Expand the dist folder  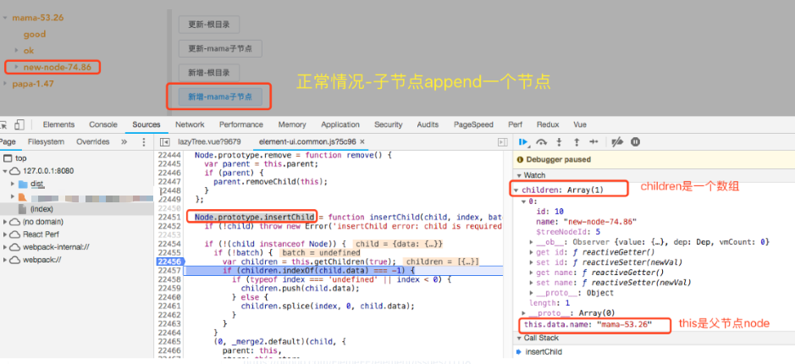coord(14,184)
